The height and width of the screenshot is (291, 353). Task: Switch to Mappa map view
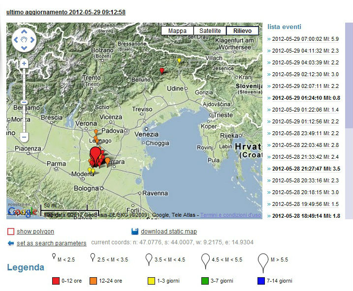pyautogui.click(x=177, y=31)
